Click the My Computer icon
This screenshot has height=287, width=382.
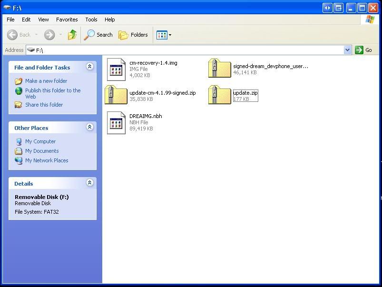[x=19, y=142]
